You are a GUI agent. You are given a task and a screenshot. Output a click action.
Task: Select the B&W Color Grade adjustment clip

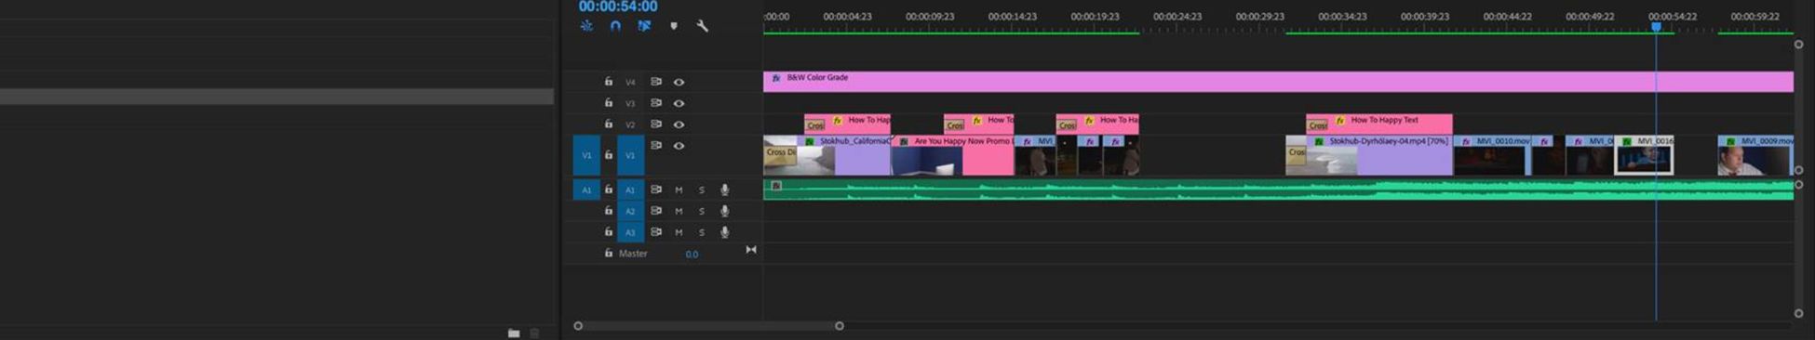coord(1278,82)
